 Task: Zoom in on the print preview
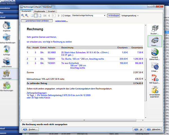click(27, 16)
